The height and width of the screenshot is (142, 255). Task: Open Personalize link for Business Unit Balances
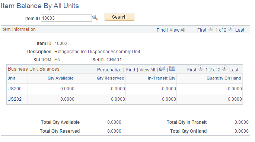pos(109,70)
